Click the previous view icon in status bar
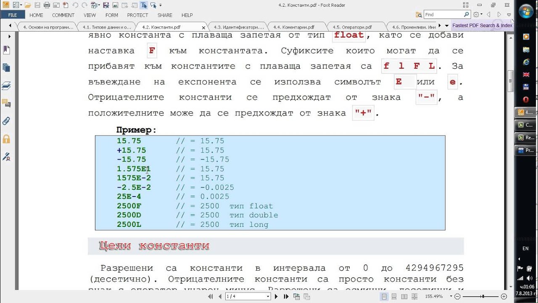This screenshot has height=303, width=538. [296, 296]
